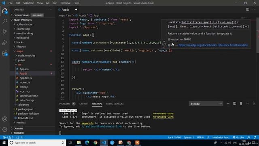Expand the Outline section
Image resolution: width=259 pixels, height=146 pixels.
tap(32, 129)
